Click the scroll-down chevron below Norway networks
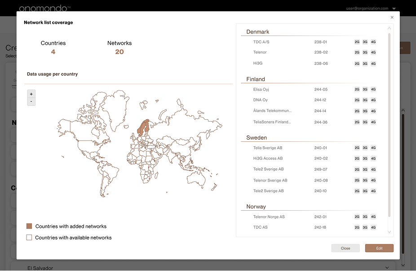This screenshot has width=416, height=271. (389, 232)
